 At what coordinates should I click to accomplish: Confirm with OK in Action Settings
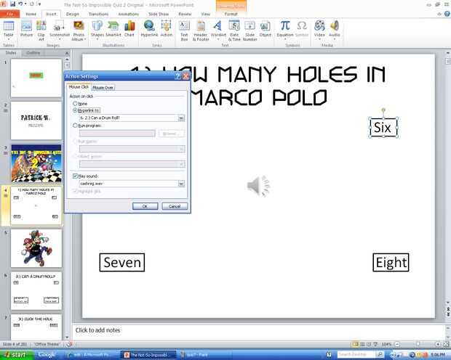(x=145, y=206)
